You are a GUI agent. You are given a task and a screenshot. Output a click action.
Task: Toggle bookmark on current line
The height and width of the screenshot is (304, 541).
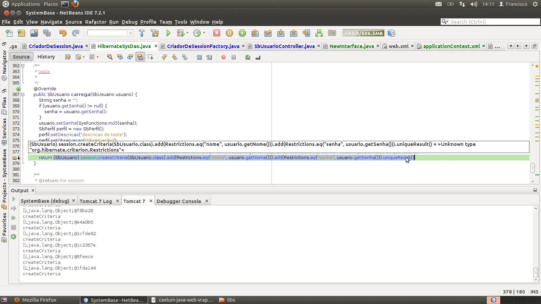[x=185, y=57]
